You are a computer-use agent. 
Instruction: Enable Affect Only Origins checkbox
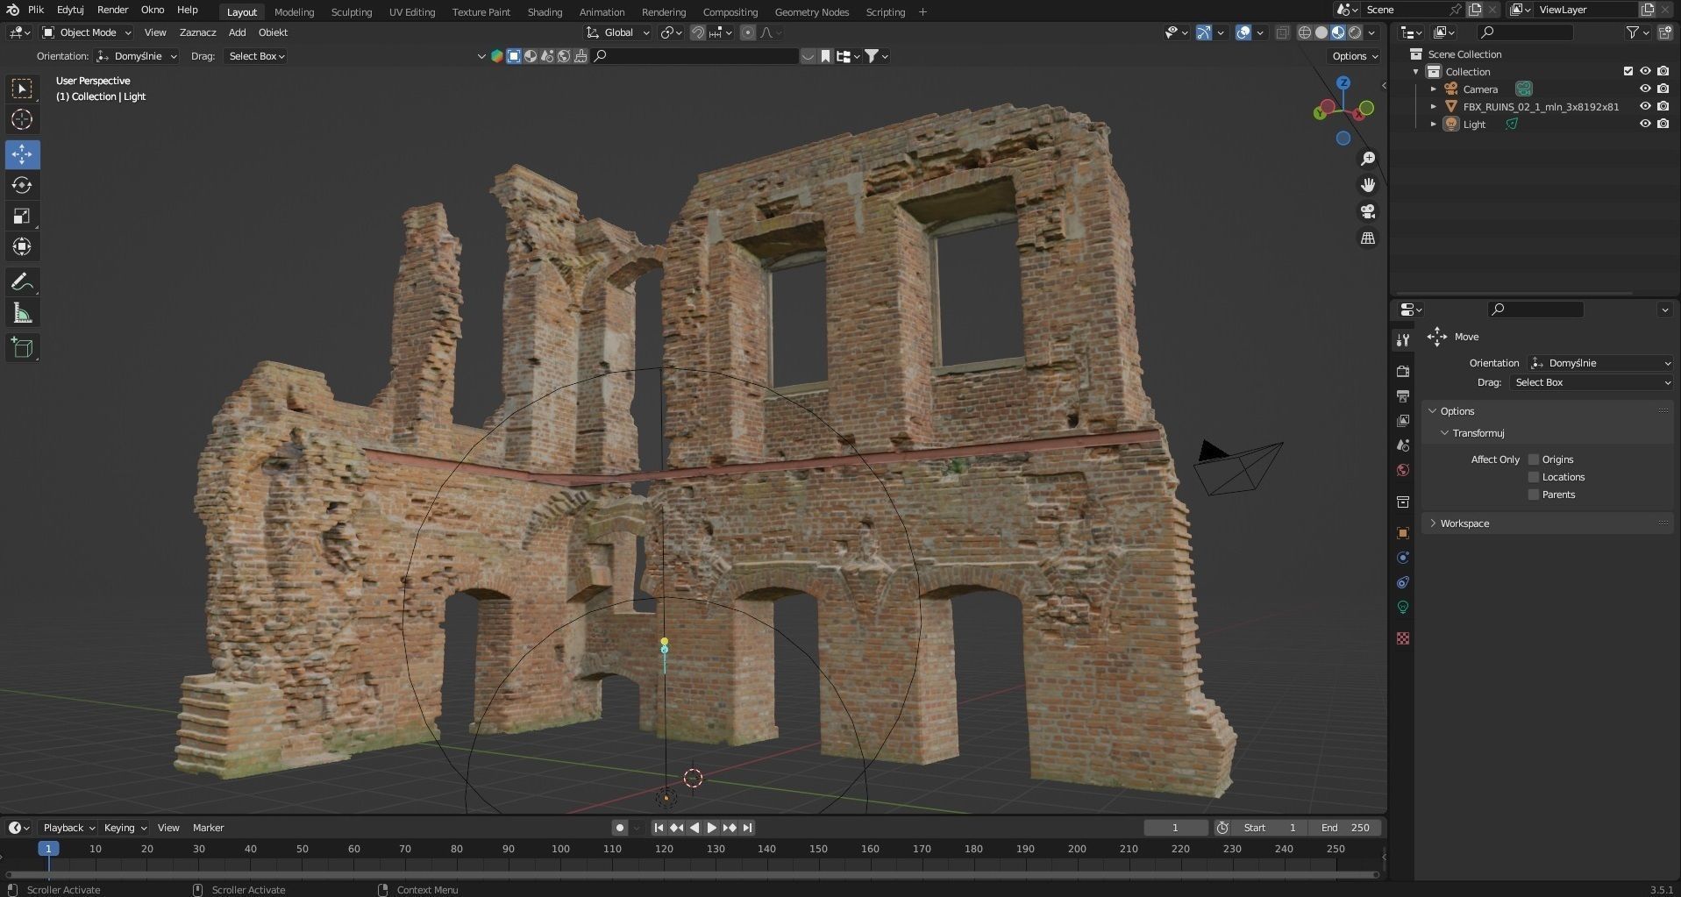coord(1534,459)
